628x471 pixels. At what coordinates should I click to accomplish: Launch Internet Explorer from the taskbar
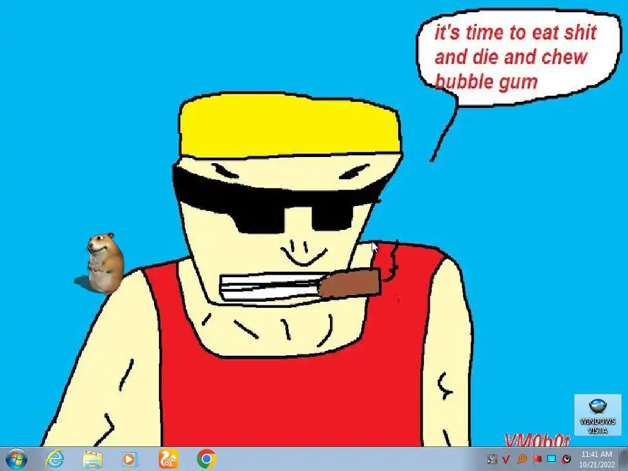55,459
